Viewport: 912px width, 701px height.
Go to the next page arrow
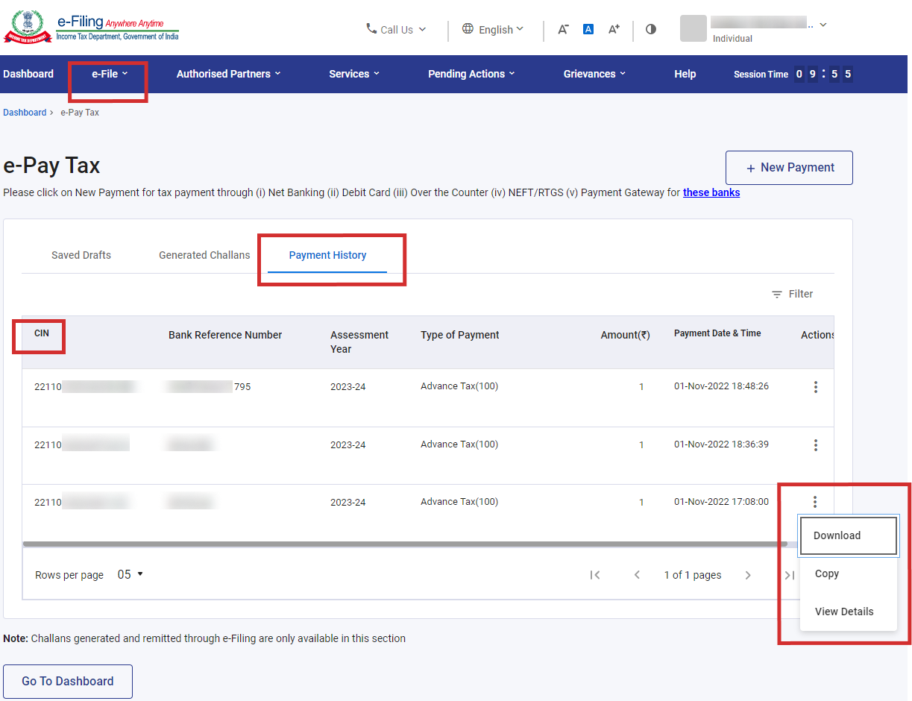(x=748, y=575)
